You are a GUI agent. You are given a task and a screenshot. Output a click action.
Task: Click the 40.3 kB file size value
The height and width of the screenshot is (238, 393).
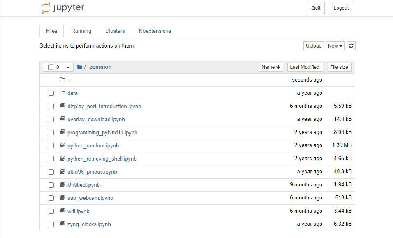tap(342, 172)
